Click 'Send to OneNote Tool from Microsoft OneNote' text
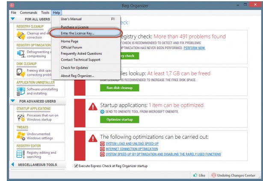This screenshot has height=181, width=263. 142,112
